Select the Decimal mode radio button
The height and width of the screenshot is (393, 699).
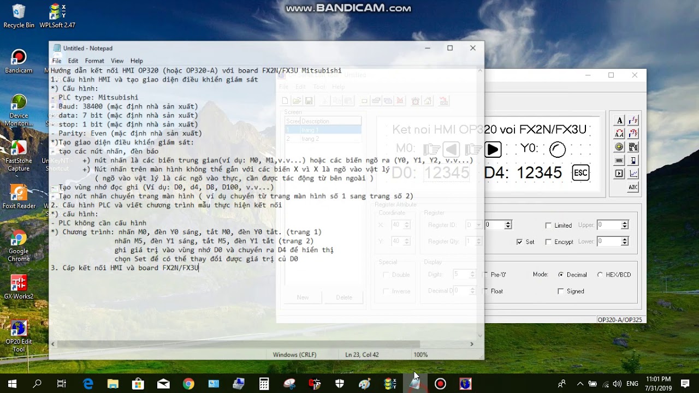[560, 275]
